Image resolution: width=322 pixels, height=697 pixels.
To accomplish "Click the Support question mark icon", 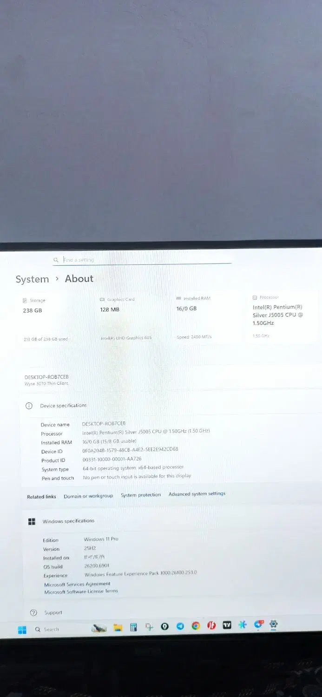I will (33, 613).
